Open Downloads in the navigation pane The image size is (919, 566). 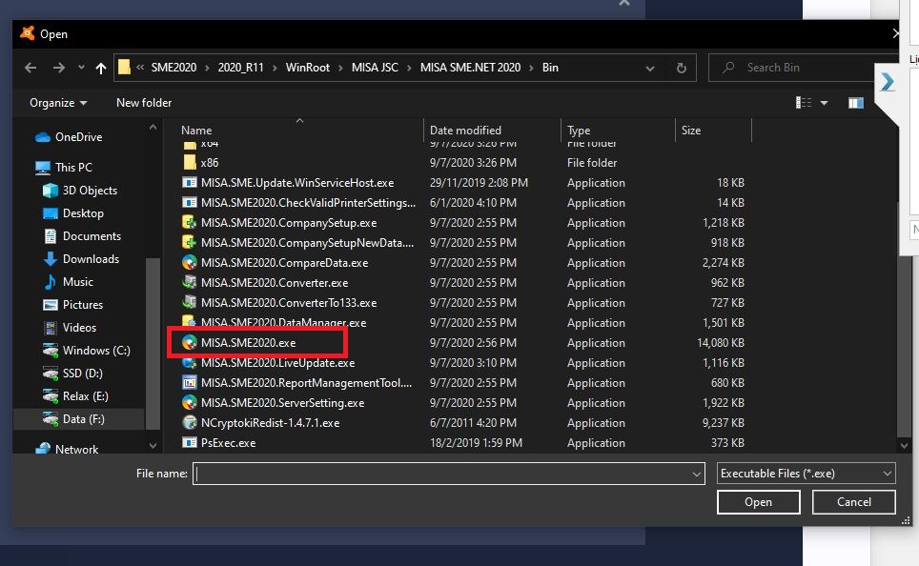91,259
